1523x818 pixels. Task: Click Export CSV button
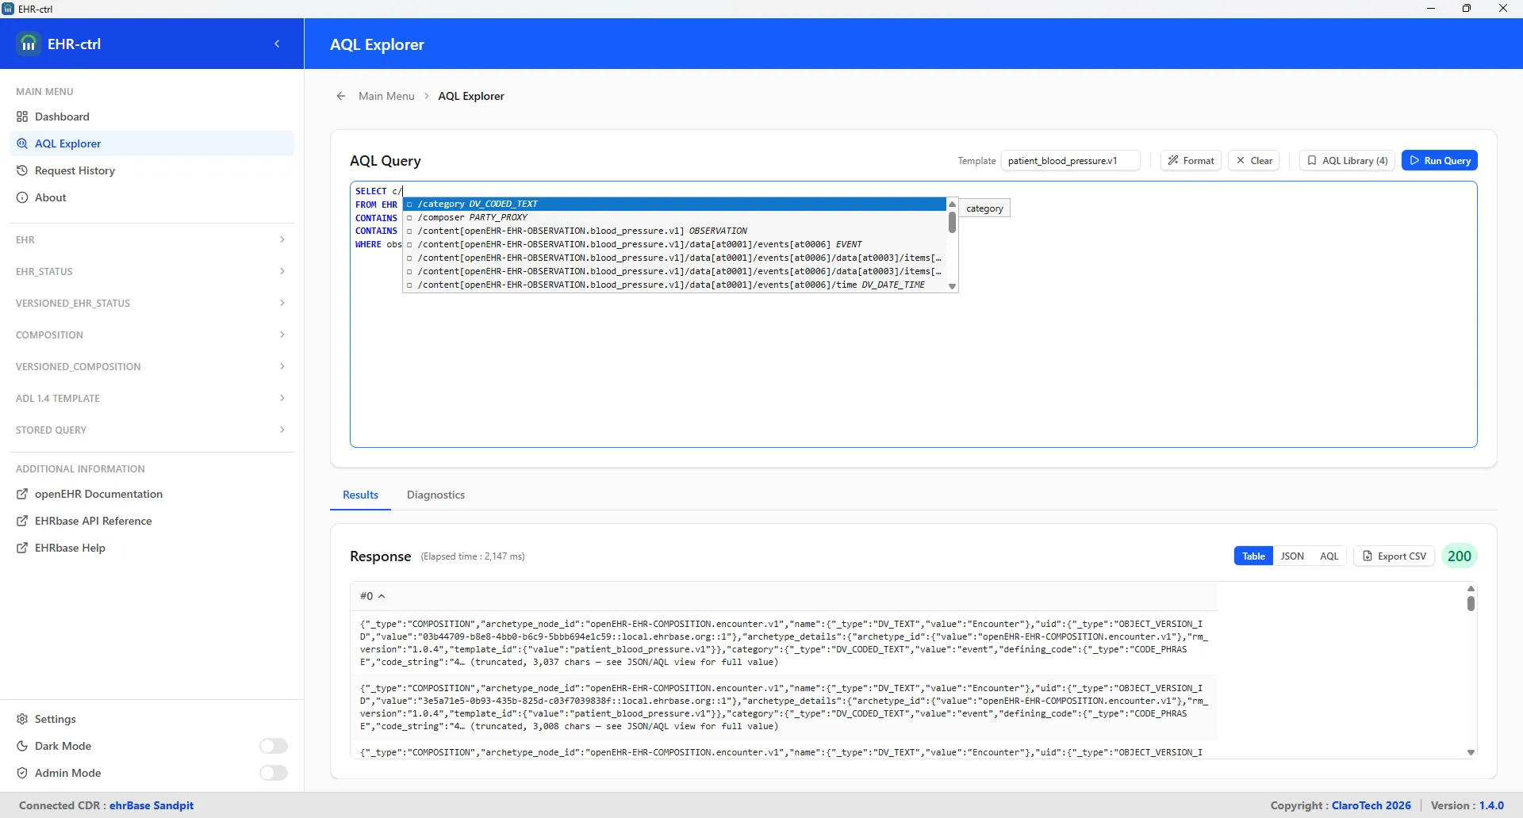[x=1394, y=556]
